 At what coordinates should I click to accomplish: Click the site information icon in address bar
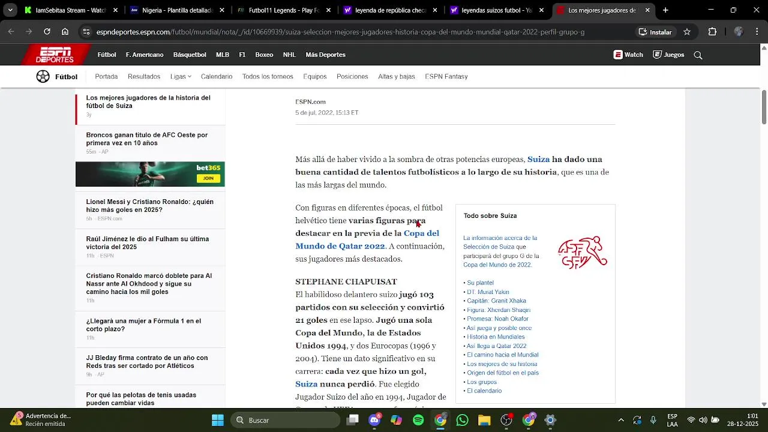click(86, 32)
